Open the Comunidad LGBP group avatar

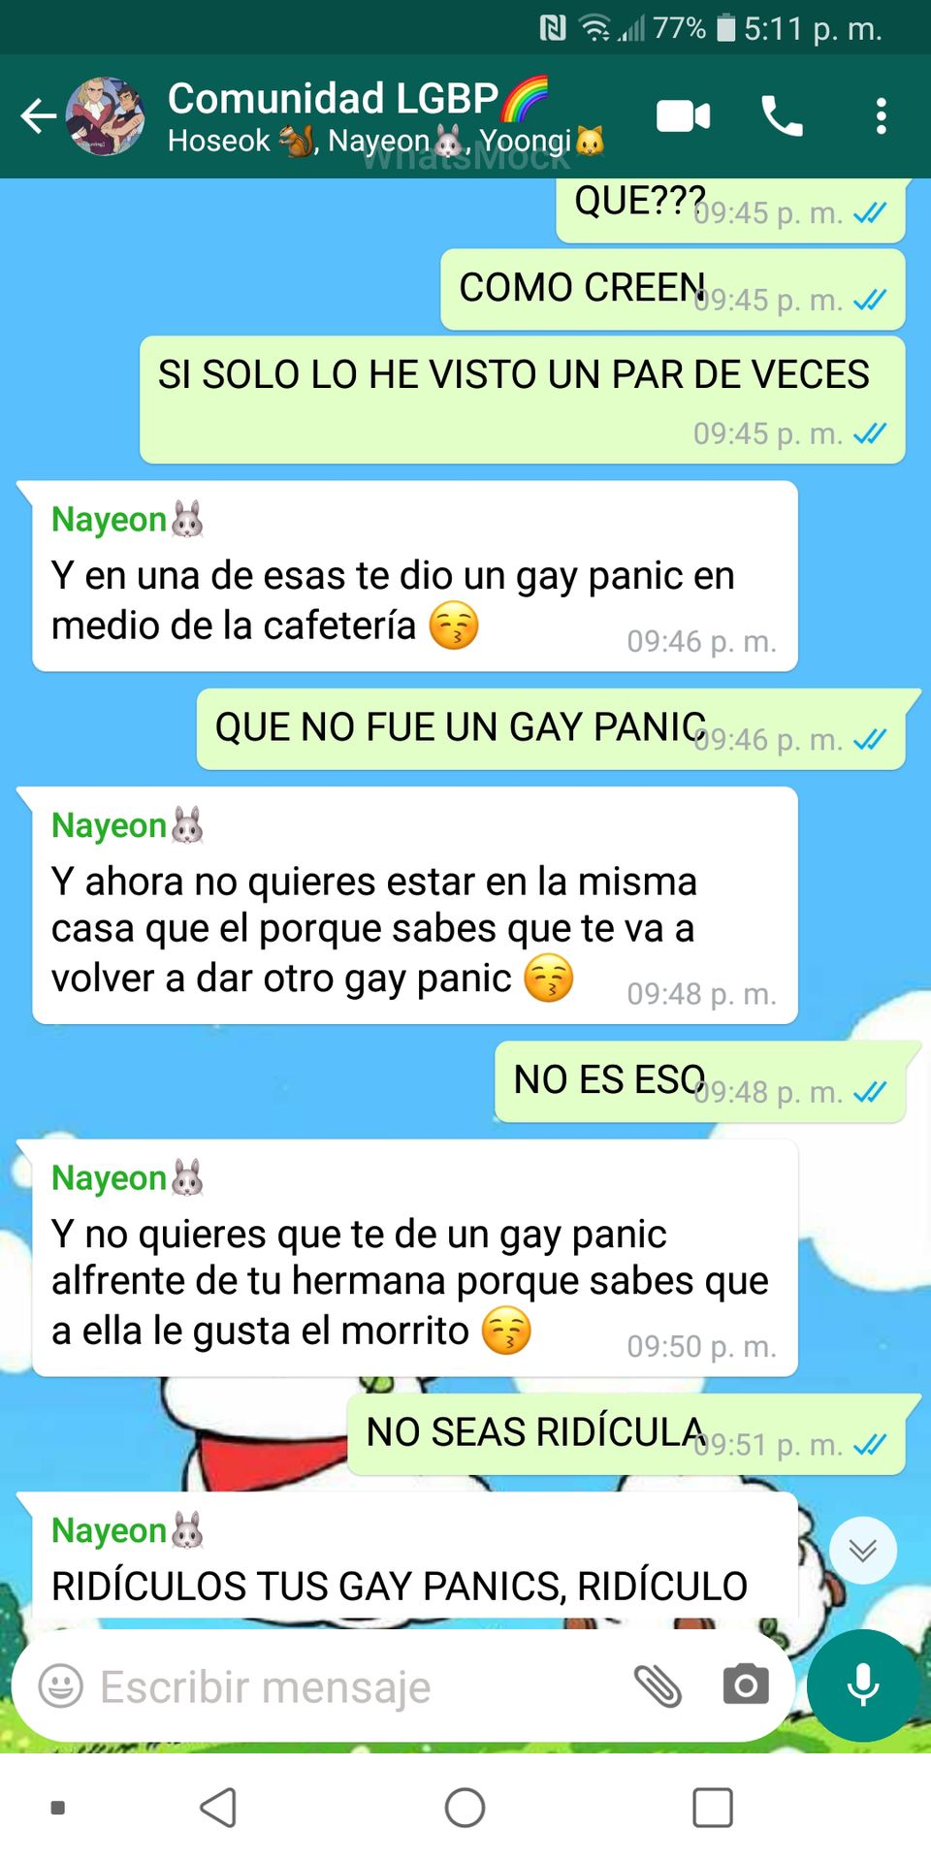(106, 116)
